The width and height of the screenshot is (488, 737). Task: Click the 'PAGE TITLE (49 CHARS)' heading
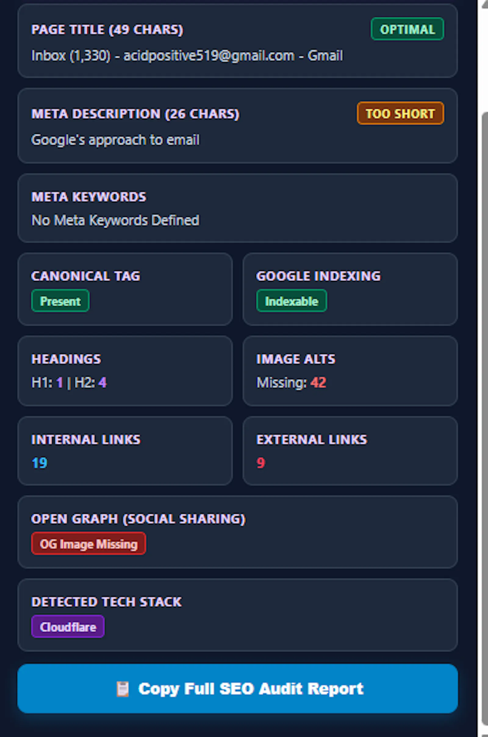coord(107,30)
